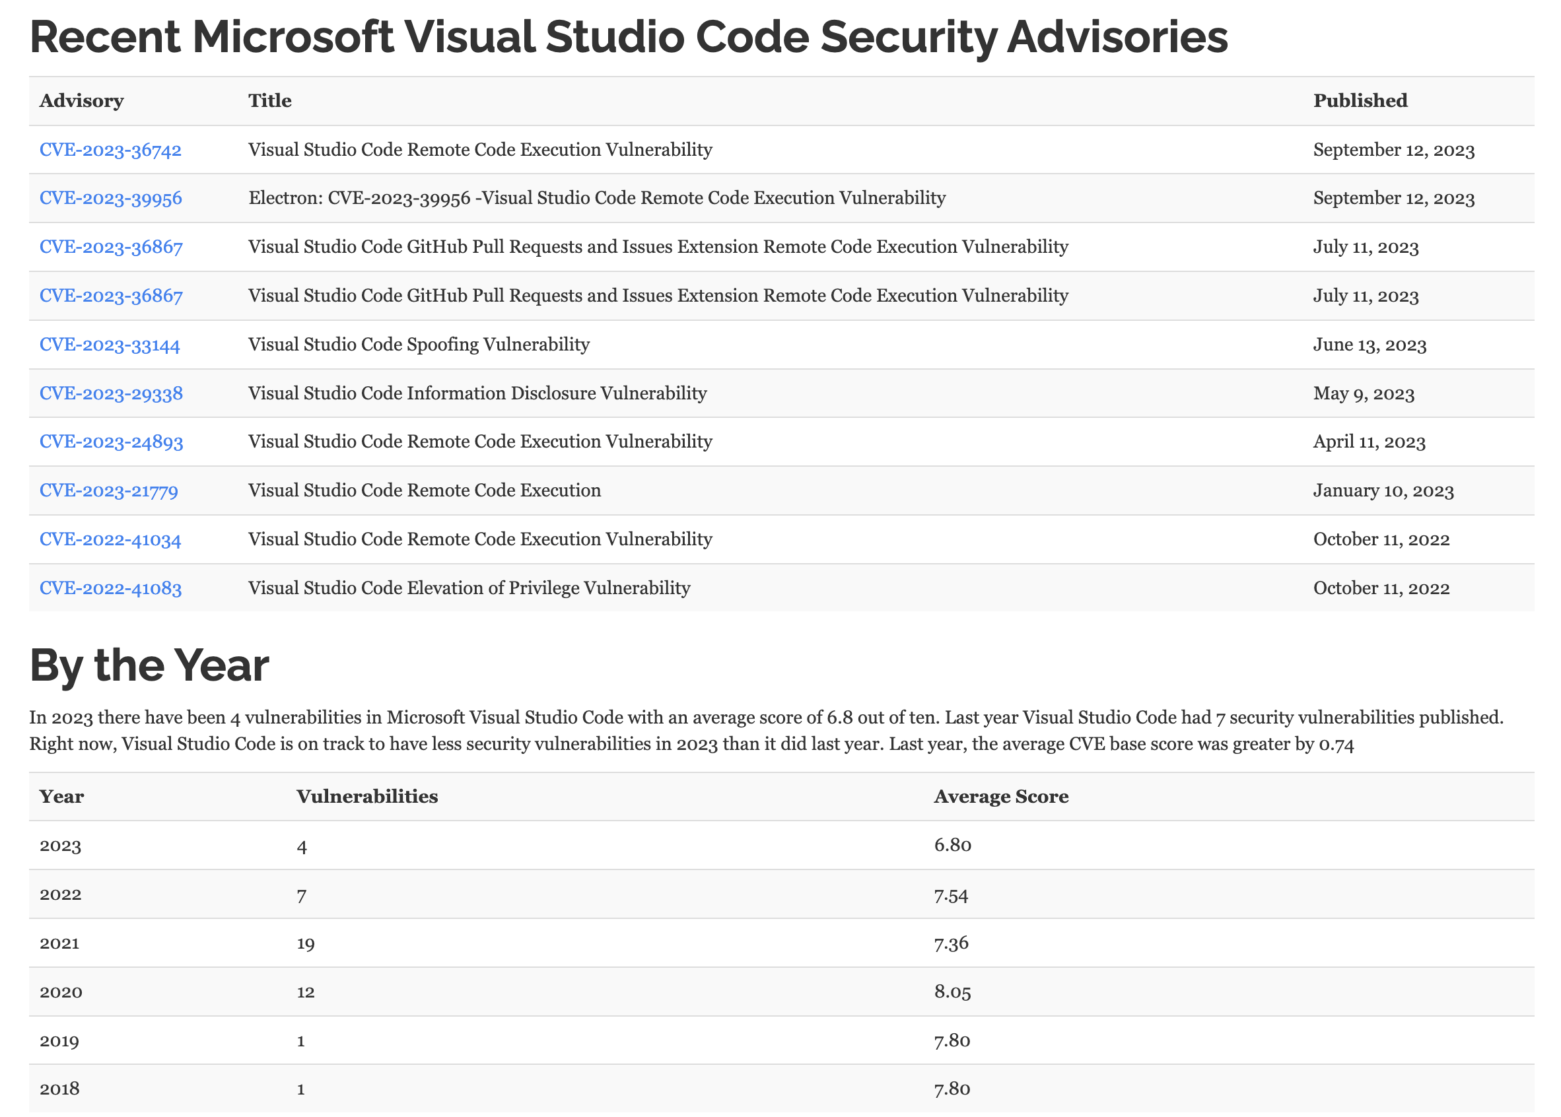
Task: Click the vulnerability count '1' in the 2019 row
Action: [x=300, y=1040]
